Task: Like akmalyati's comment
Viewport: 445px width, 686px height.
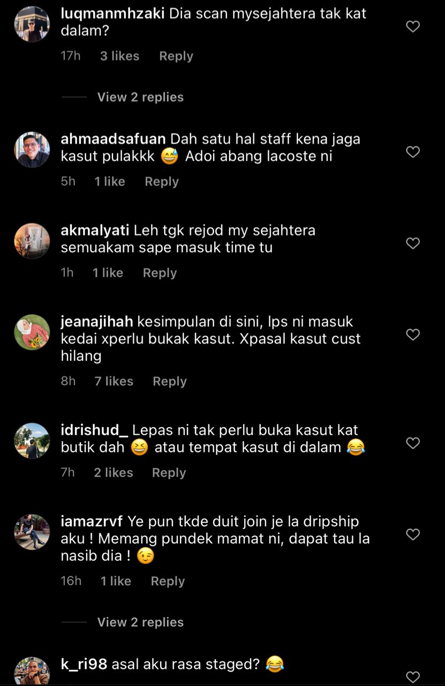Action: pyautogui.click(x=413, y=243)
